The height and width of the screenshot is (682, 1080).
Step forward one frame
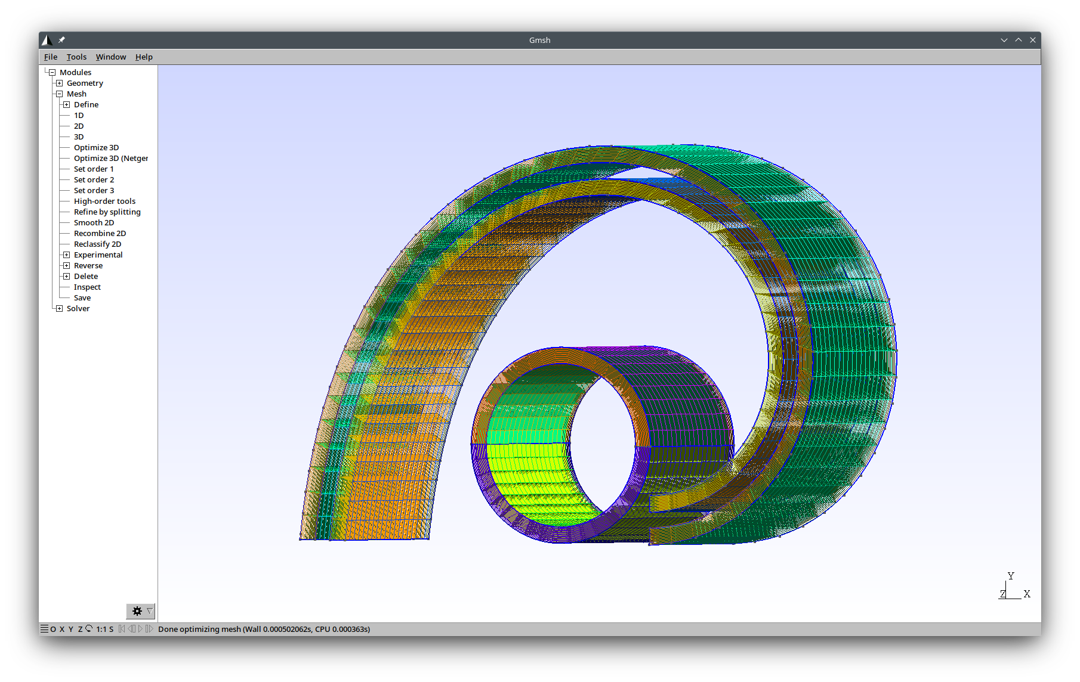149,629
